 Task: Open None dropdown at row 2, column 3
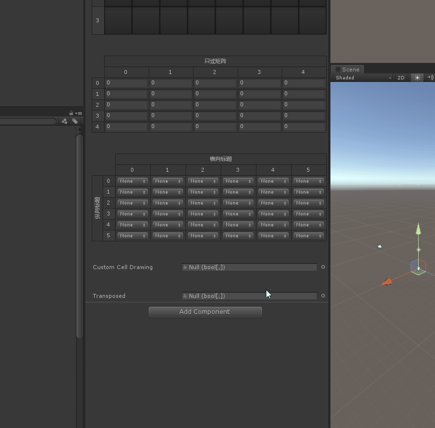coord(238,203)
